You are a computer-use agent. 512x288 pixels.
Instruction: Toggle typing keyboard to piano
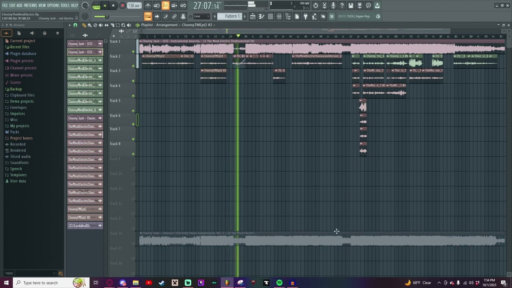(x=148, y=16)
